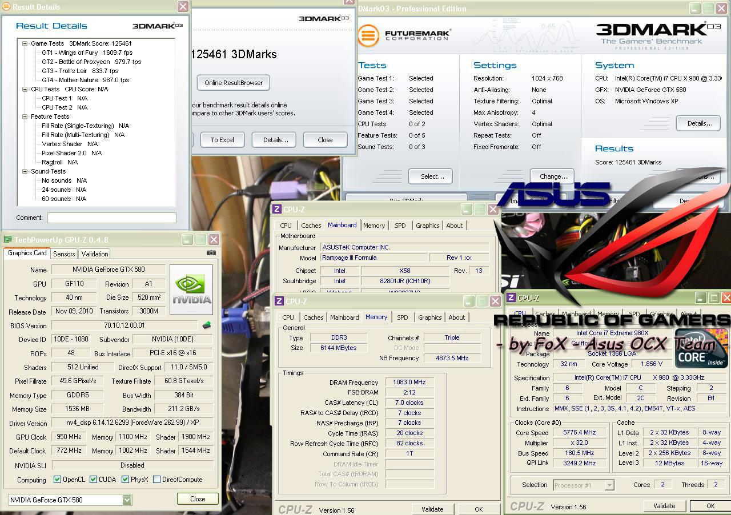
Task: Click the NVIDIA logo in GPU-Z
Action: pyautogui.click(x=191, y=289)
